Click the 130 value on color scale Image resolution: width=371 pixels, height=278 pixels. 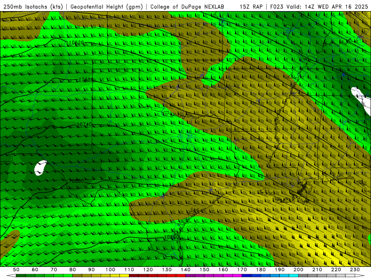click(167, 270)
